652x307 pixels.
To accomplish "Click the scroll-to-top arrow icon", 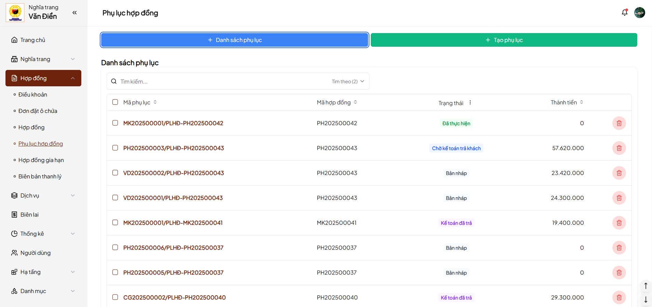I will 646,286.
